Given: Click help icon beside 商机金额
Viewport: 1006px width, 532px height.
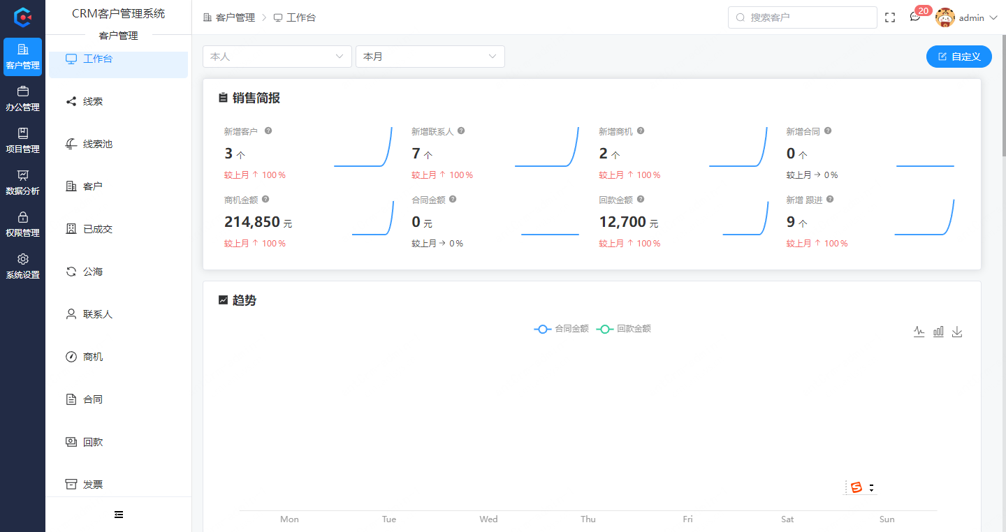Looking at the screenshot, I should (265, 199).
